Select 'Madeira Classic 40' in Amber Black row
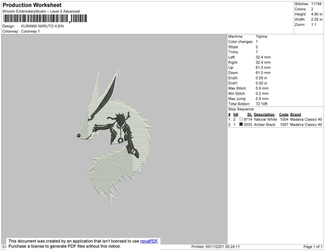The image size is (325, 251). (x=306, y=124)
